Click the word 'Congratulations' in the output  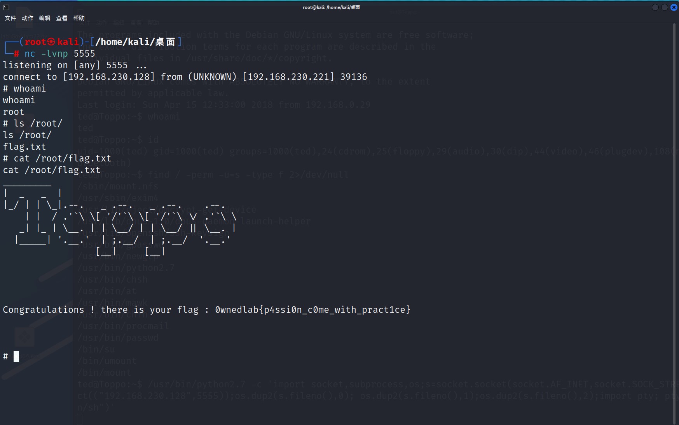pyautogui.click(x=44, y=310)
